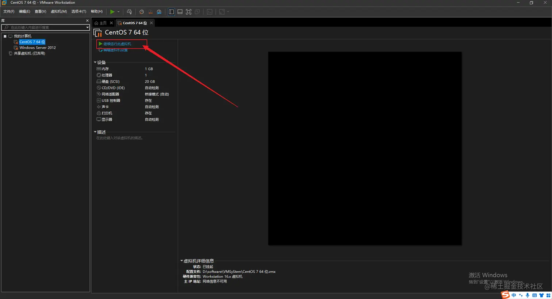Viewport: 552px width, 299px height.
Task: Click the large CentOS VM icon beside the page title
Action: pos(97,33)
